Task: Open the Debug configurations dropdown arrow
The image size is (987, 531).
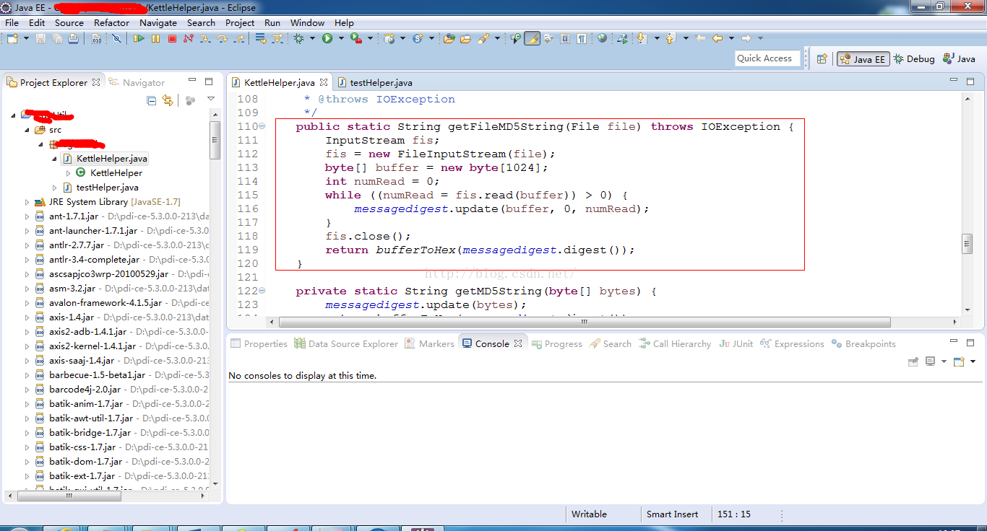Action: tap(313, 38)
